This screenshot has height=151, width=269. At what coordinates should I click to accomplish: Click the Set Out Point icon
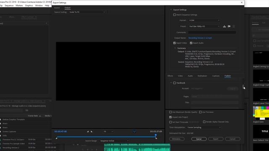[x=92, y=131]
